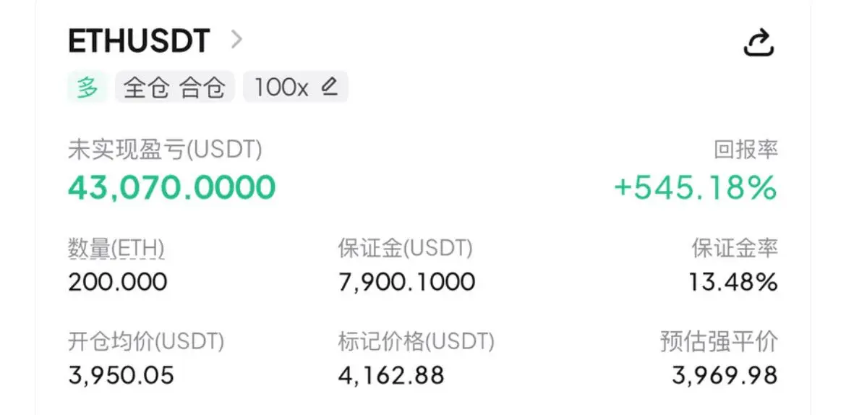Viewport: 846px width, 415px height.
Task: Tap the 回报率 return rate label
Action: point(745,150)
